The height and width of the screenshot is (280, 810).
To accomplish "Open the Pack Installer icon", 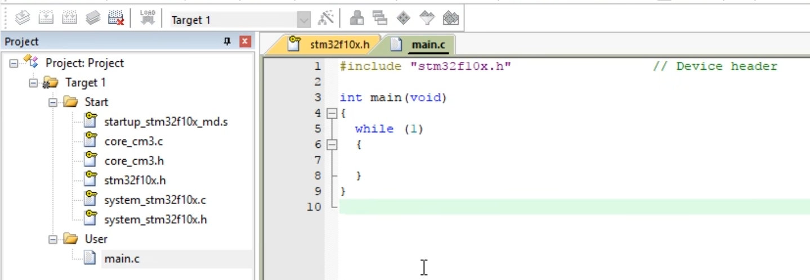I will tap(450, 19).
